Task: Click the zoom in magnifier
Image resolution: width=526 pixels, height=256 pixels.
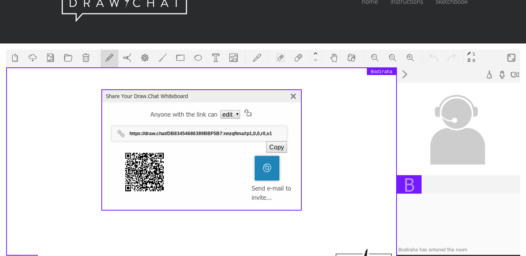Action: [x=410, y=58]
